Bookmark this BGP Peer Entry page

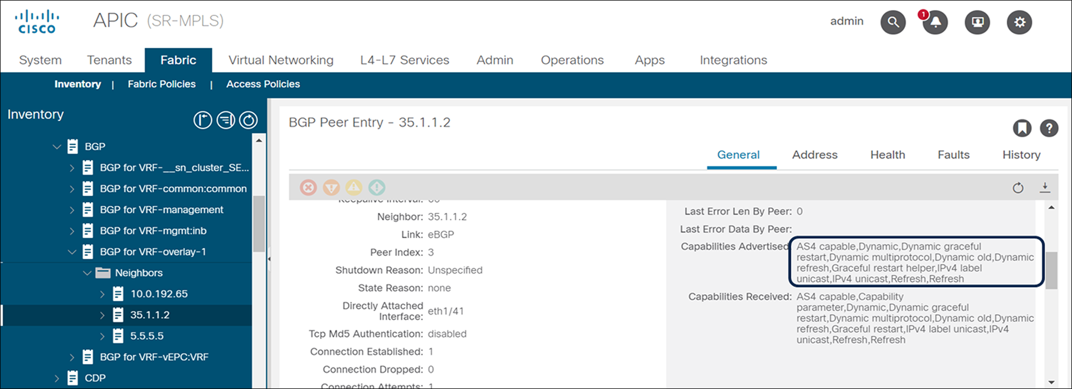(x=1022, y=128)
